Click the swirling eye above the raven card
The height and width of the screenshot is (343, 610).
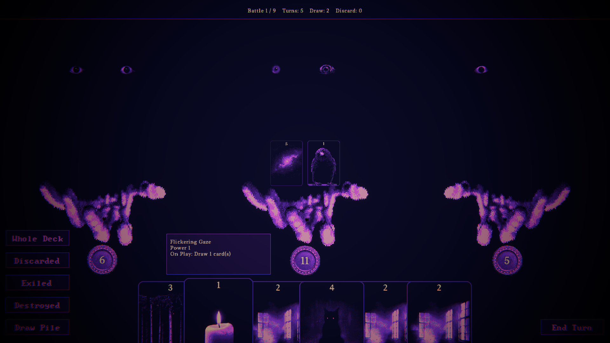327,69
